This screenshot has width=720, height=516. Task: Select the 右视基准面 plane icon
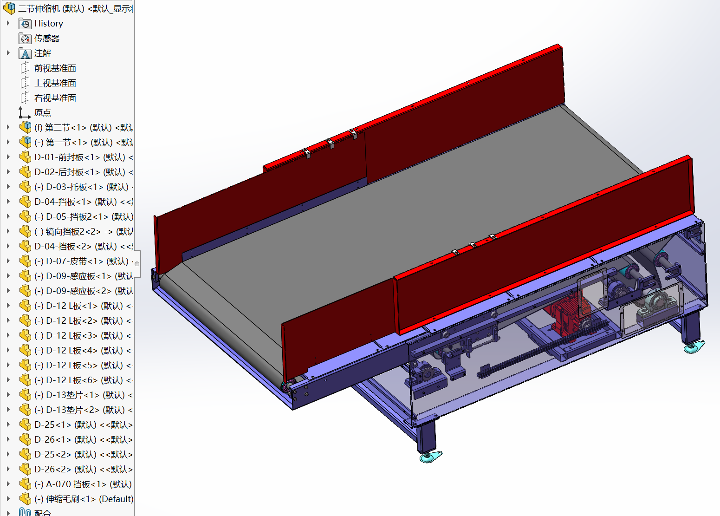coord(25,98)
